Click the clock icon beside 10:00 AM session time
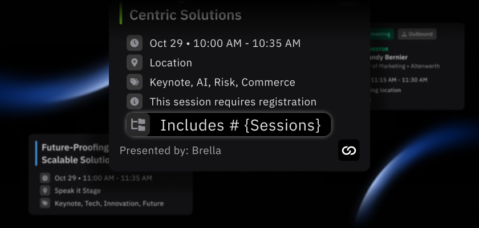This screenshot has height=228, width=479. 134,43
